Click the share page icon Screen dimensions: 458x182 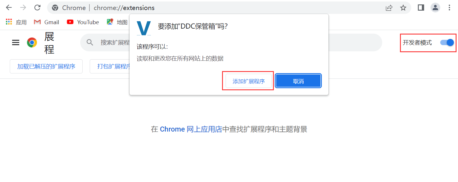pyautogui.click(x=389, y=8)
